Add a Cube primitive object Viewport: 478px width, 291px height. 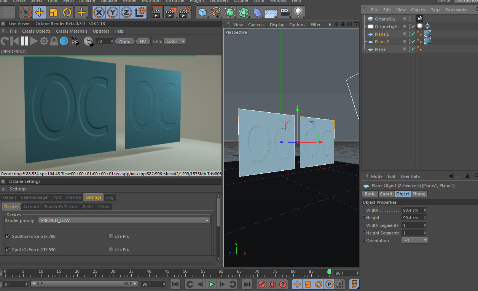pyautogui.click(x=202, y=13)
